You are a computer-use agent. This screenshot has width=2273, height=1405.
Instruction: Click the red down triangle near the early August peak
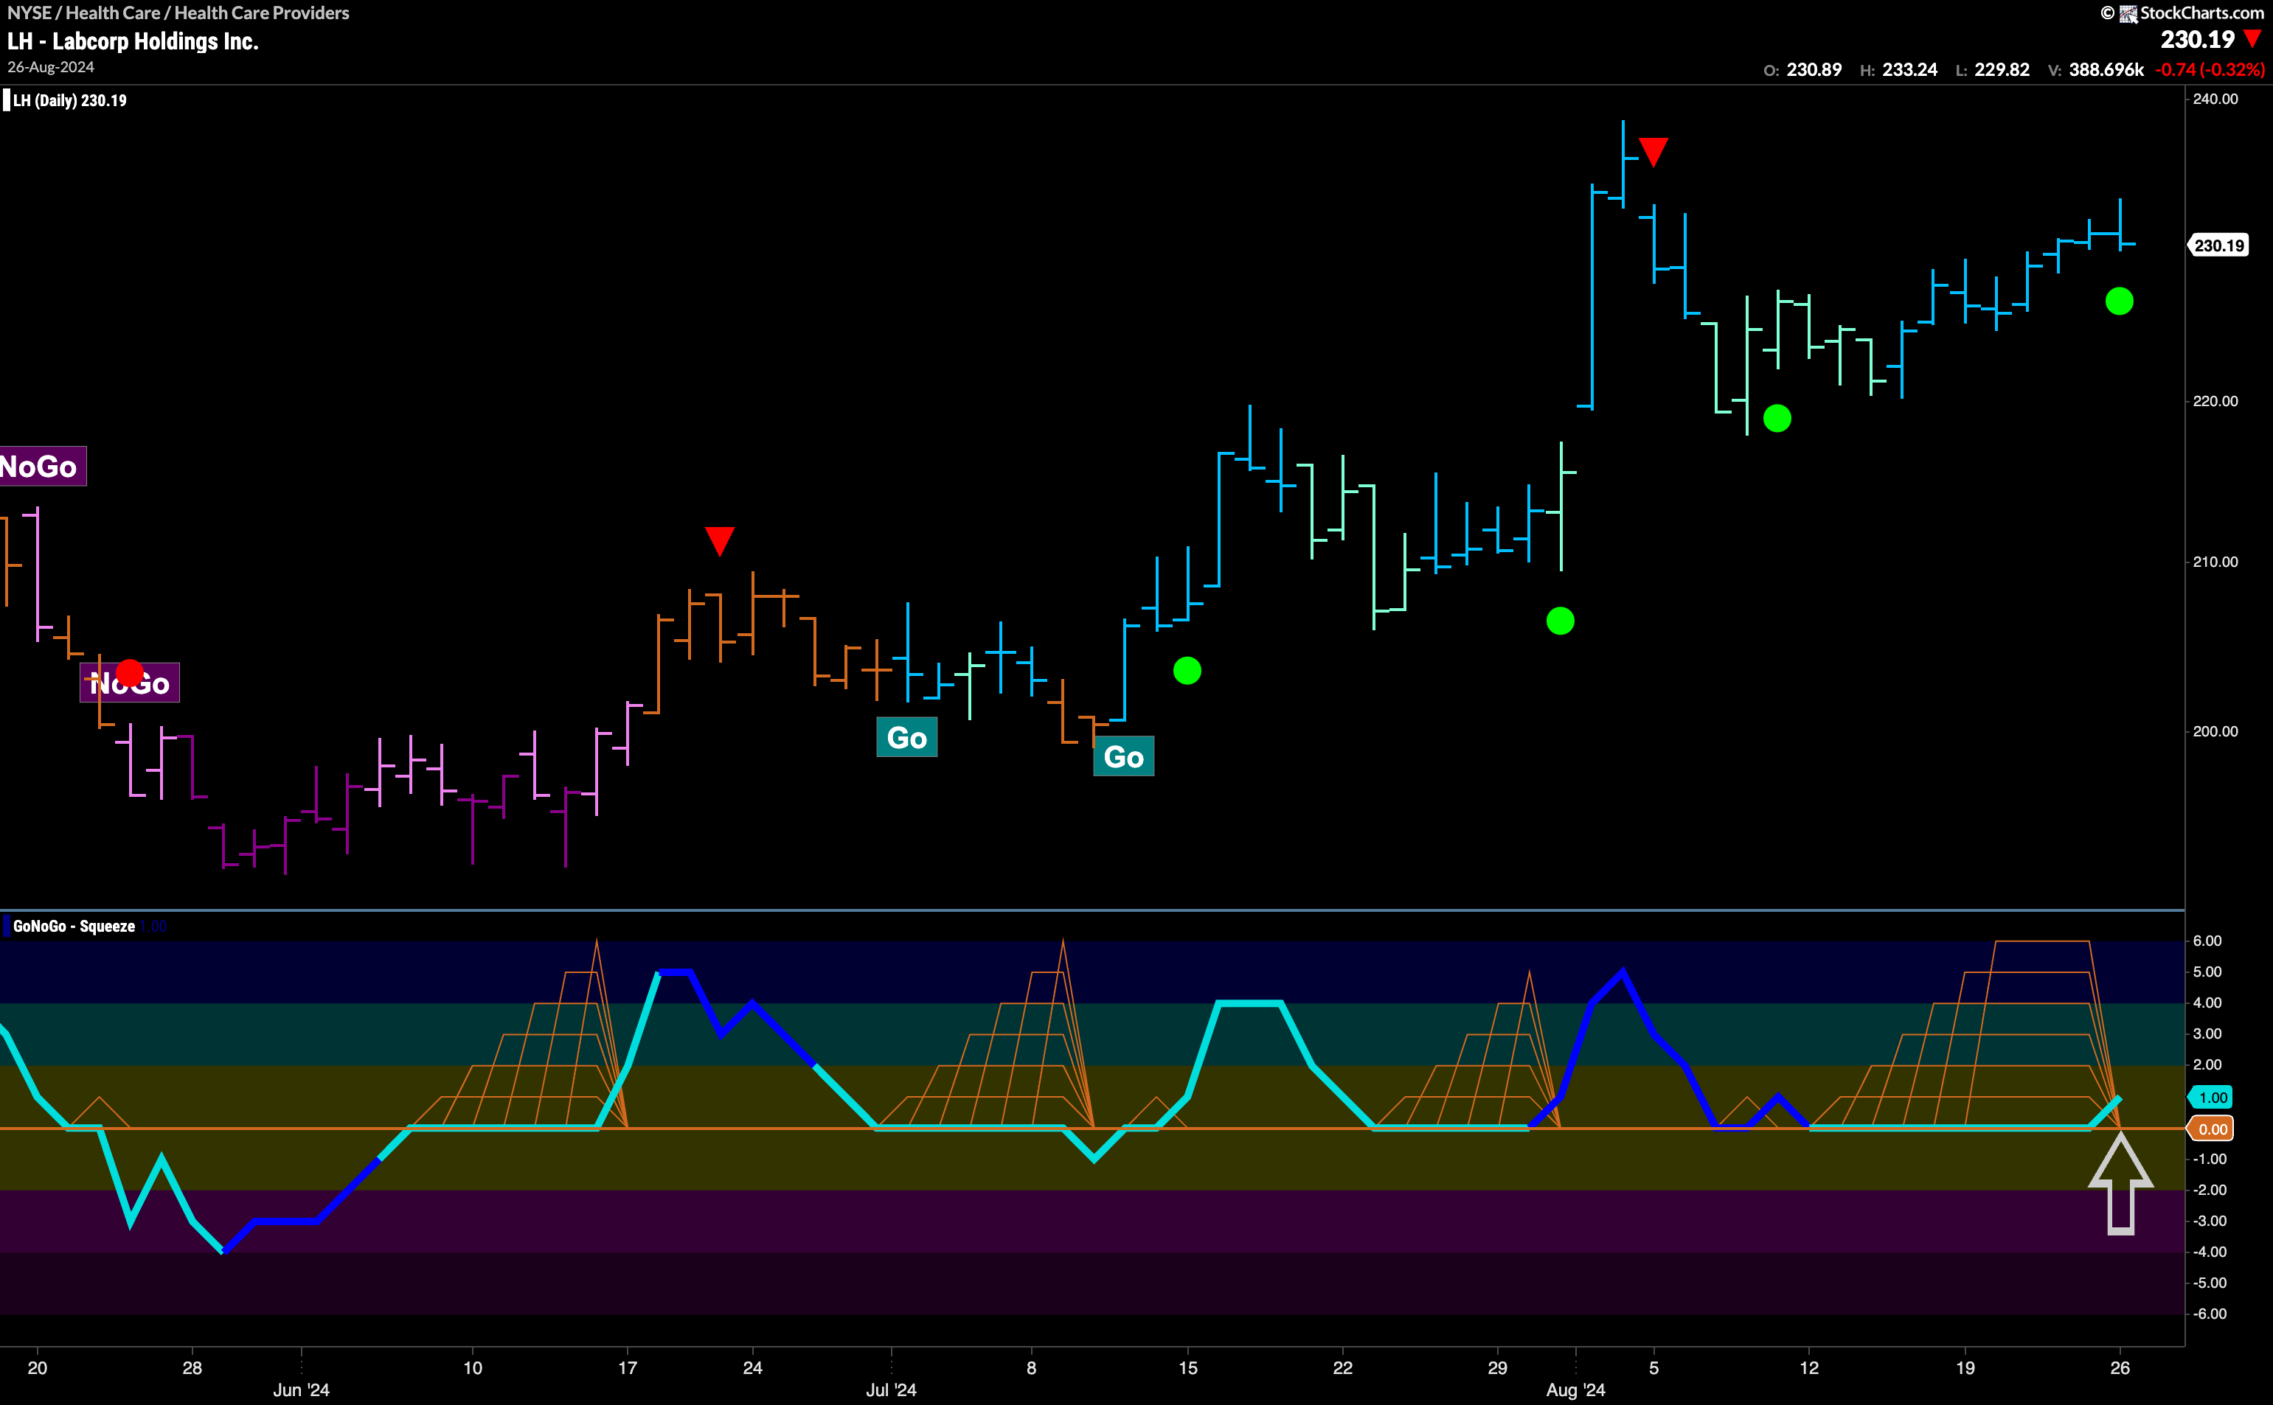pyautogui.click(x=1653, y=151)
